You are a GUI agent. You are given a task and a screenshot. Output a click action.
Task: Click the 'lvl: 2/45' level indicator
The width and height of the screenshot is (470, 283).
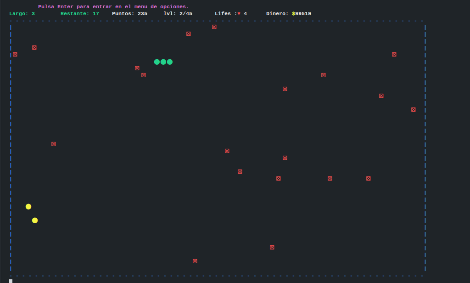[178, 13]
